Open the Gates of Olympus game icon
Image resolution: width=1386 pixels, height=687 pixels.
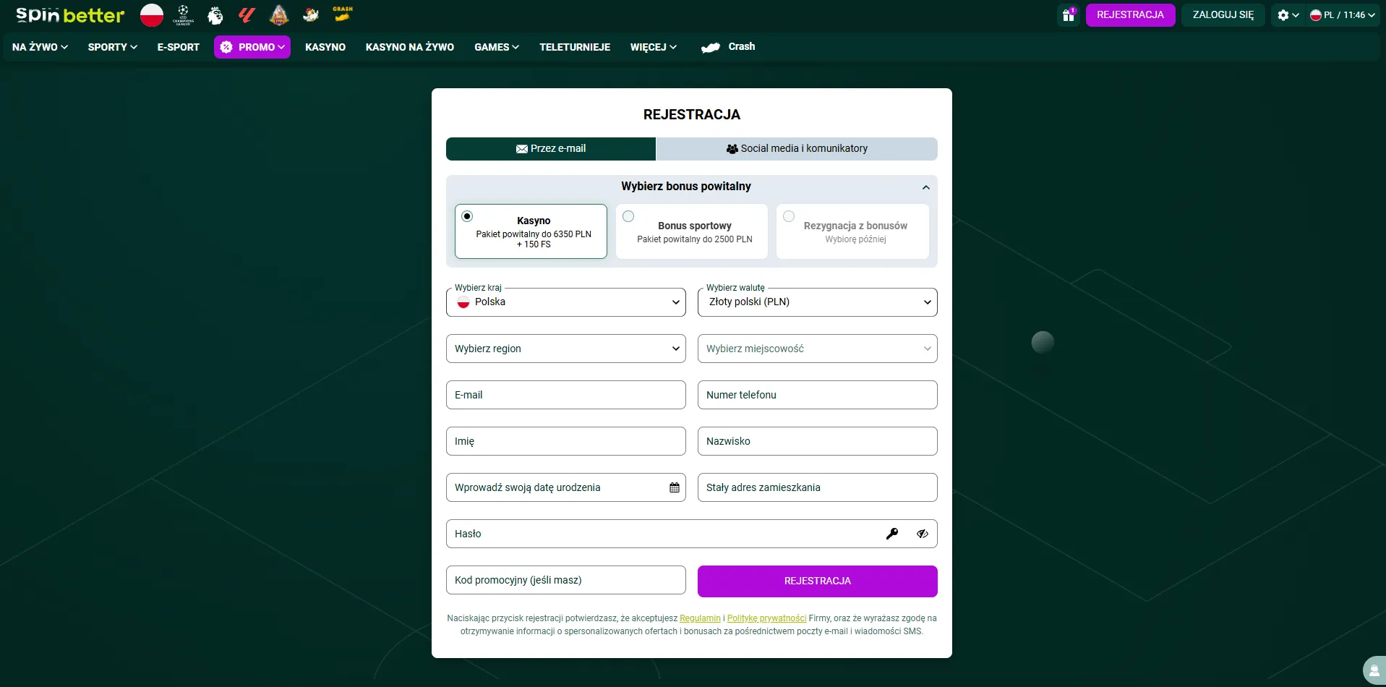(x=278, y=14)
